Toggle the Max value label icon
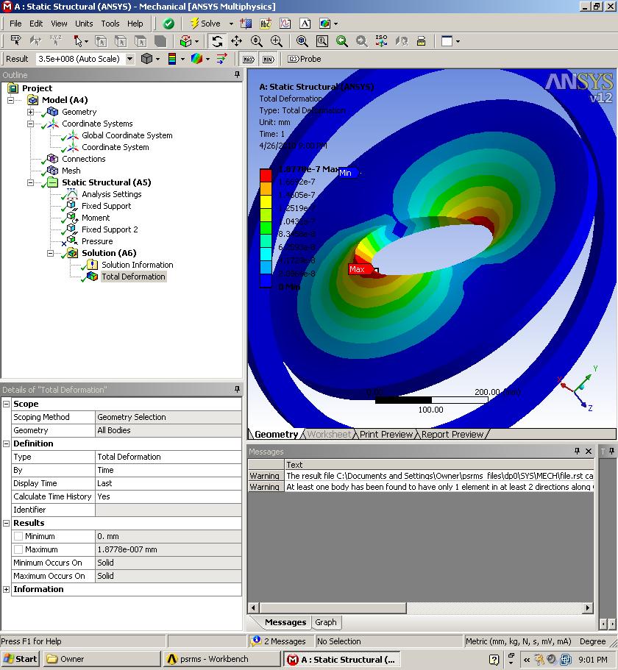This screenshot has width=618, height=670. [249, 59]
